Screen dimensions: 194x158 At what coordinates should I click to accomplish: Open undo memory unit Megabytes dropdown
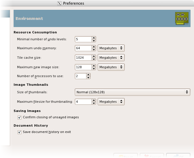(x=111, y=48)
